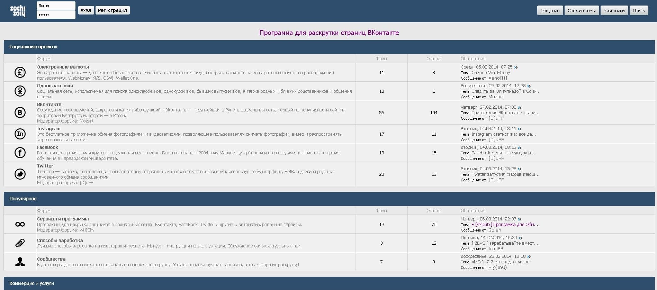The width and height of the screenshot is (657, 290).
Task: Open the FaceBook forum title link
Action: [x=47, y=147]
